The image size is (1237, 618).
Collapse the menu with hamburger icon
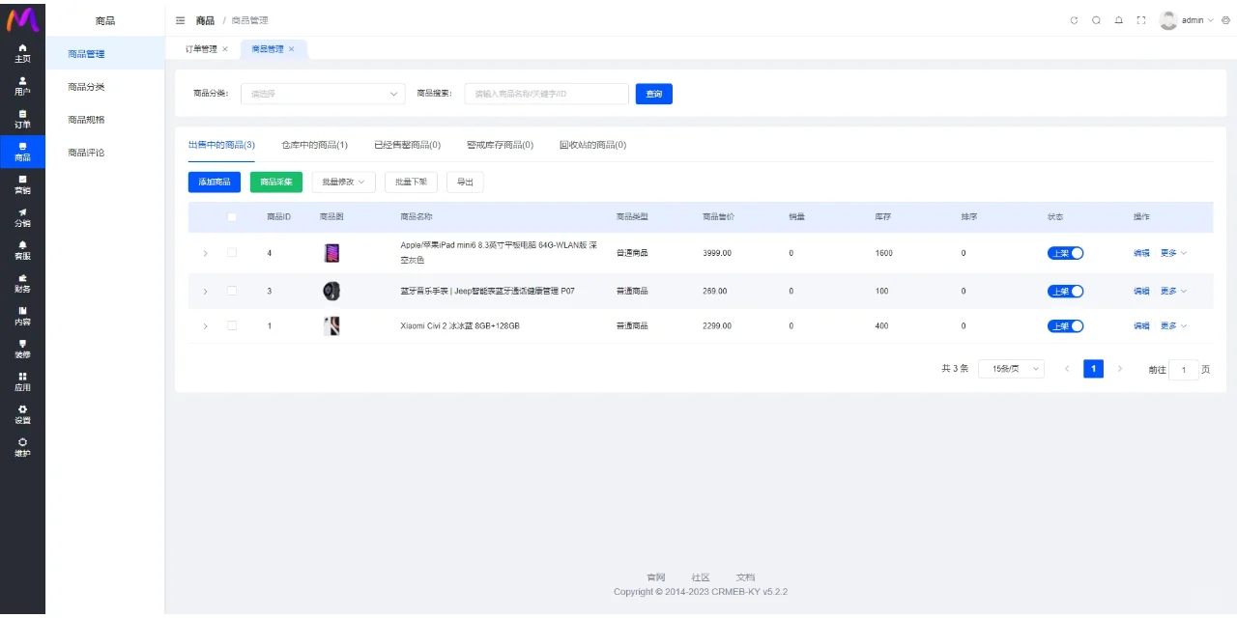181,20
